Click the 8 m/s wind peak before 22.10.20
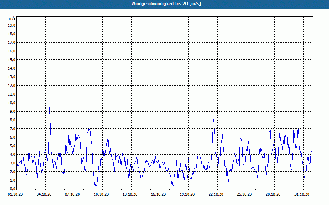 point(213,120)
